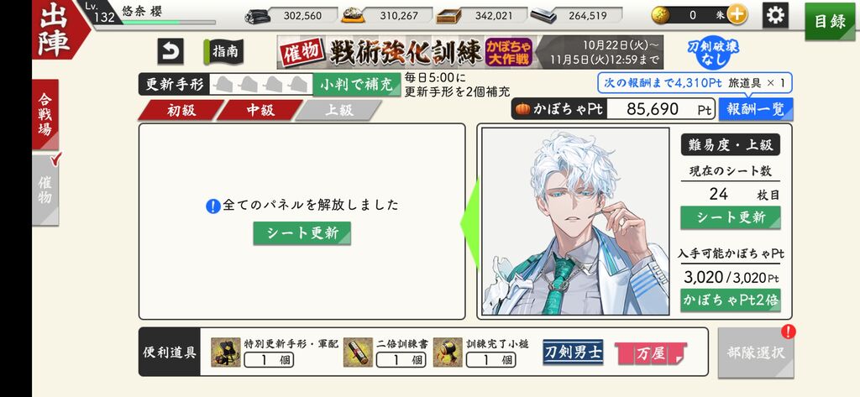Open the 指南 guide icon
The image size is (860, 397).
[223, 51]
